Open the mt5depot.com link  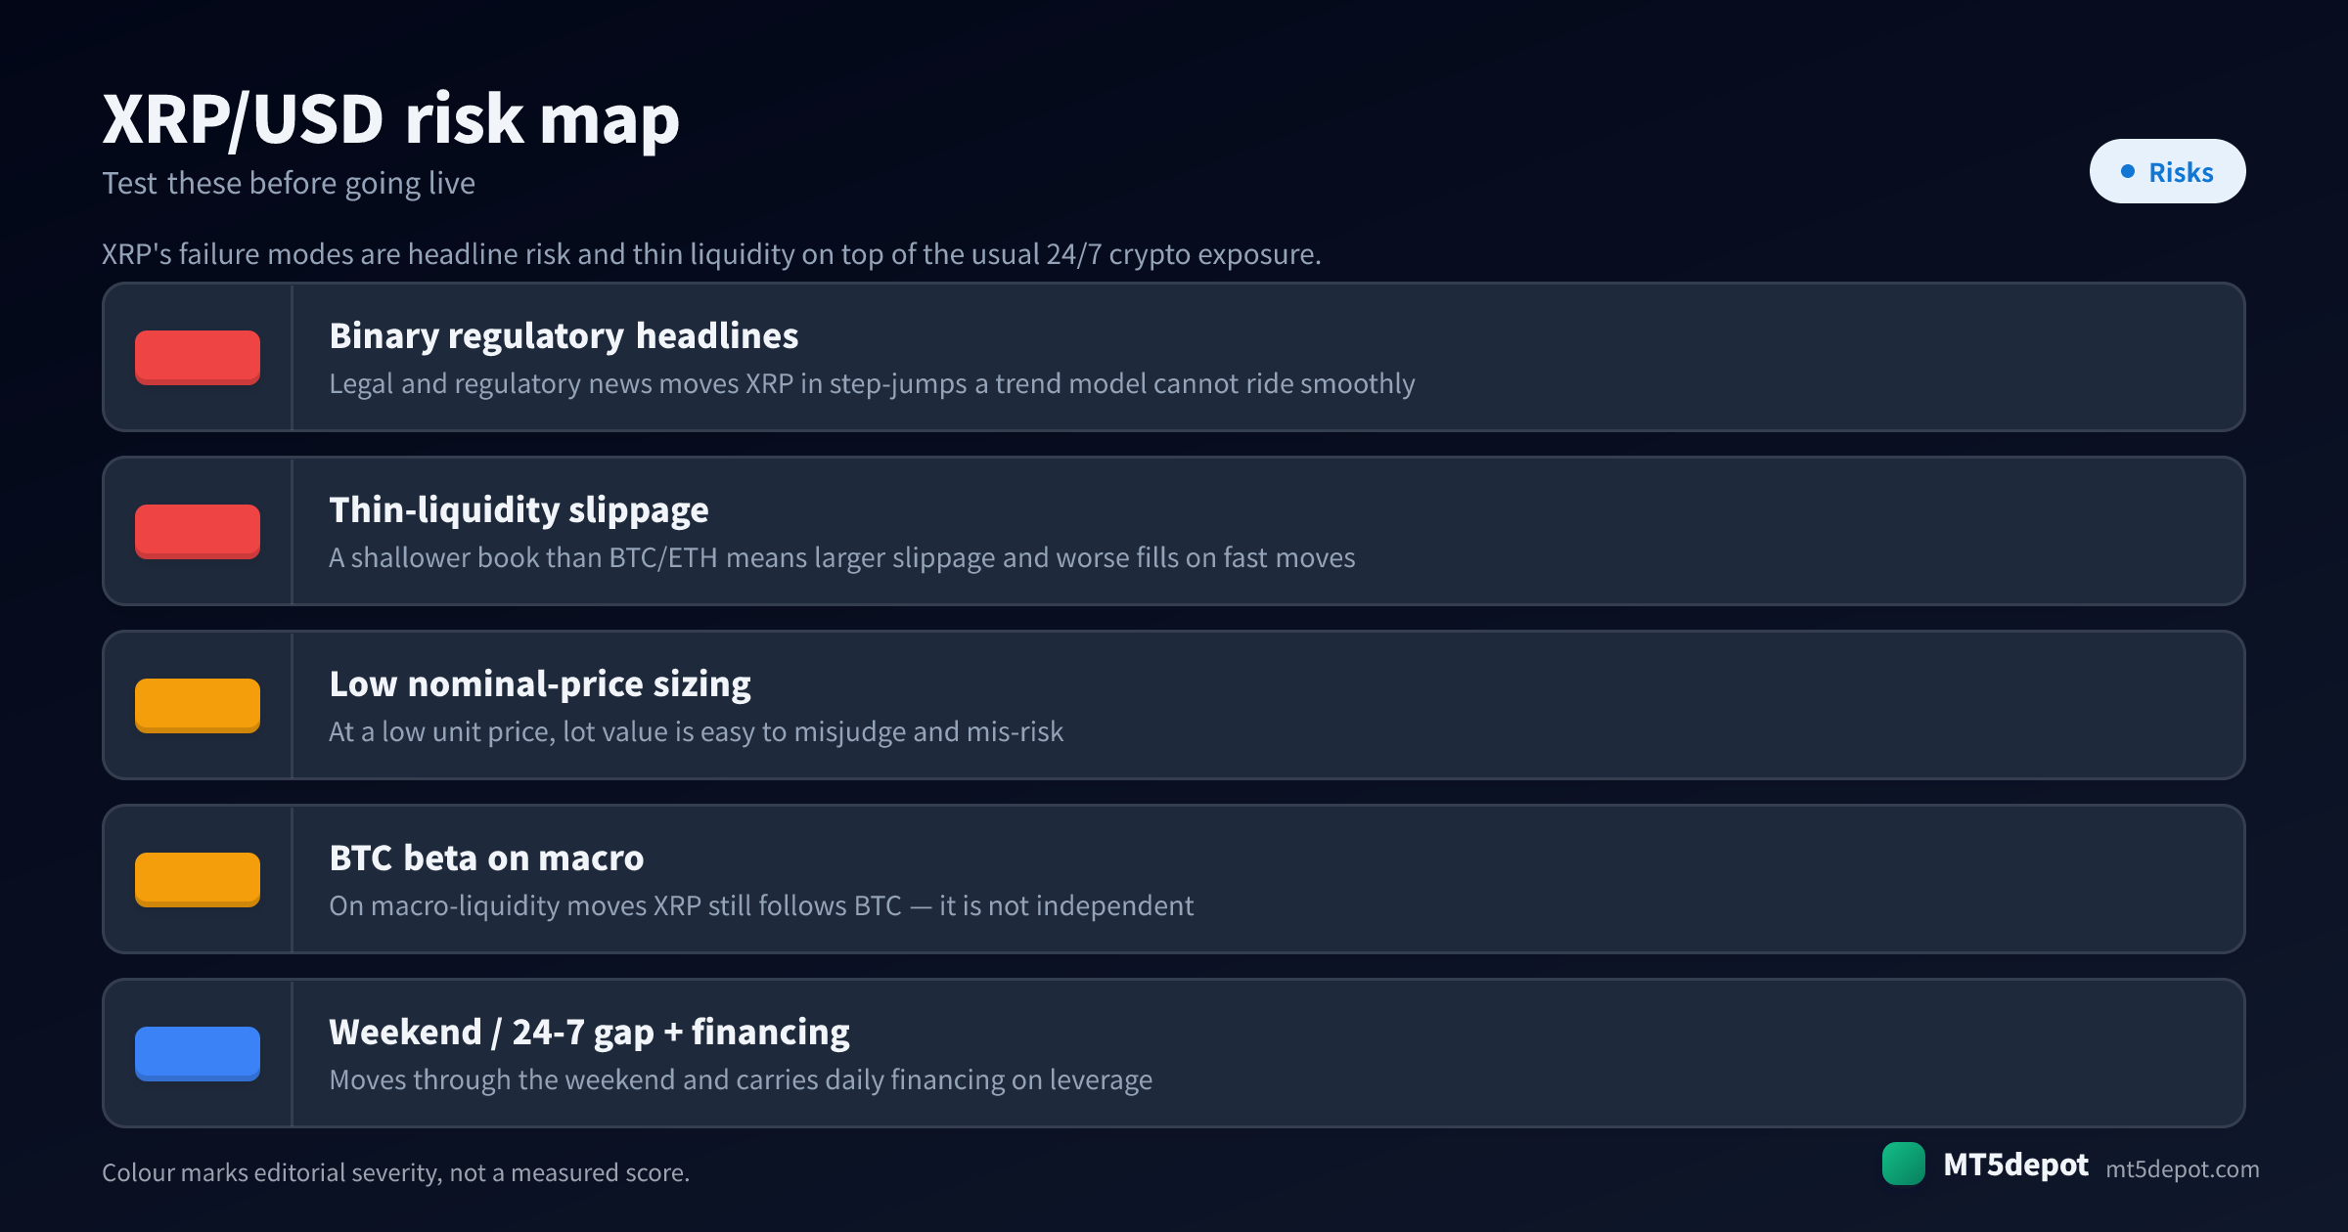point(2182,1169)
